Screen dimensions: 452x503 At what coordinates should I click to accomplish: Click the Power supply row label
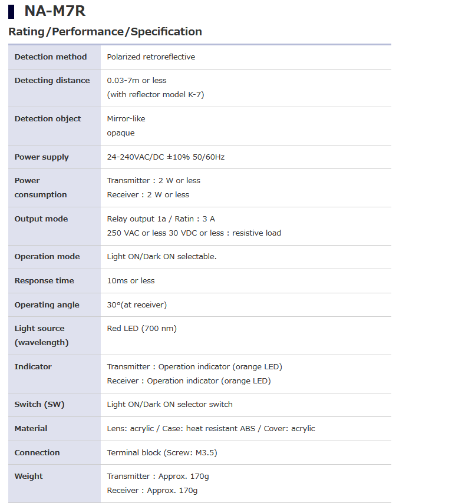[41, 157]
